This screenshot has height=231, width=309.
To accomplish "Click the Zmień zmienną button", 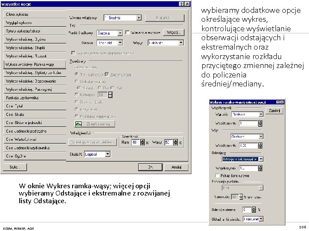I will pos(94,124).
